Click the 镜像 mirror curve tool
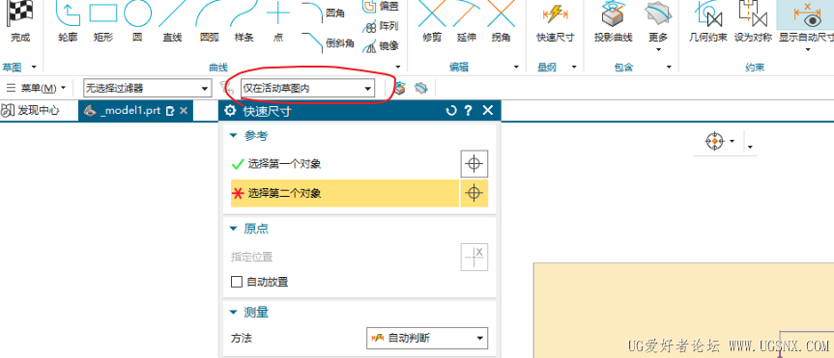834x358 pixels. click(x=381, y=45)
